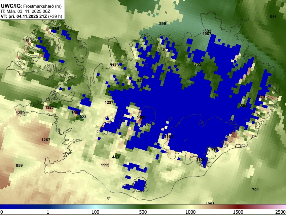Click the map label 1229
Screen dimensions: 286x215
point(20,113)
